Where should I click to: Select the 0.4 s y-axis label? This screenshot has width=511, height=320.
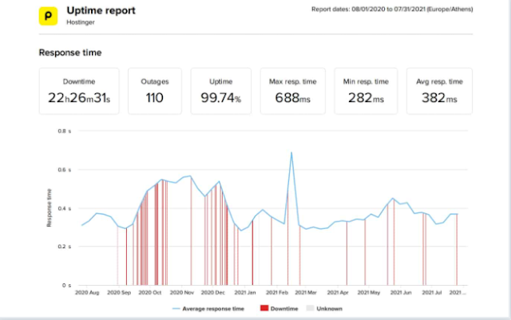click(x=65, y=208)
